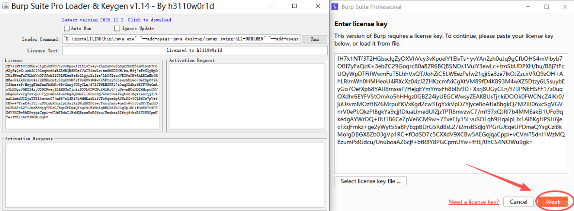This screenshot has width=574, height=211.
Task: Open the latest version download link
Action: 117,20
